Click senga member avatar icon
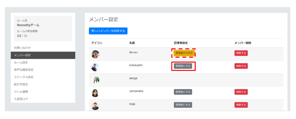Image resolution: width=296 pixels, height=119 pixels. click(x=95, y=80)
